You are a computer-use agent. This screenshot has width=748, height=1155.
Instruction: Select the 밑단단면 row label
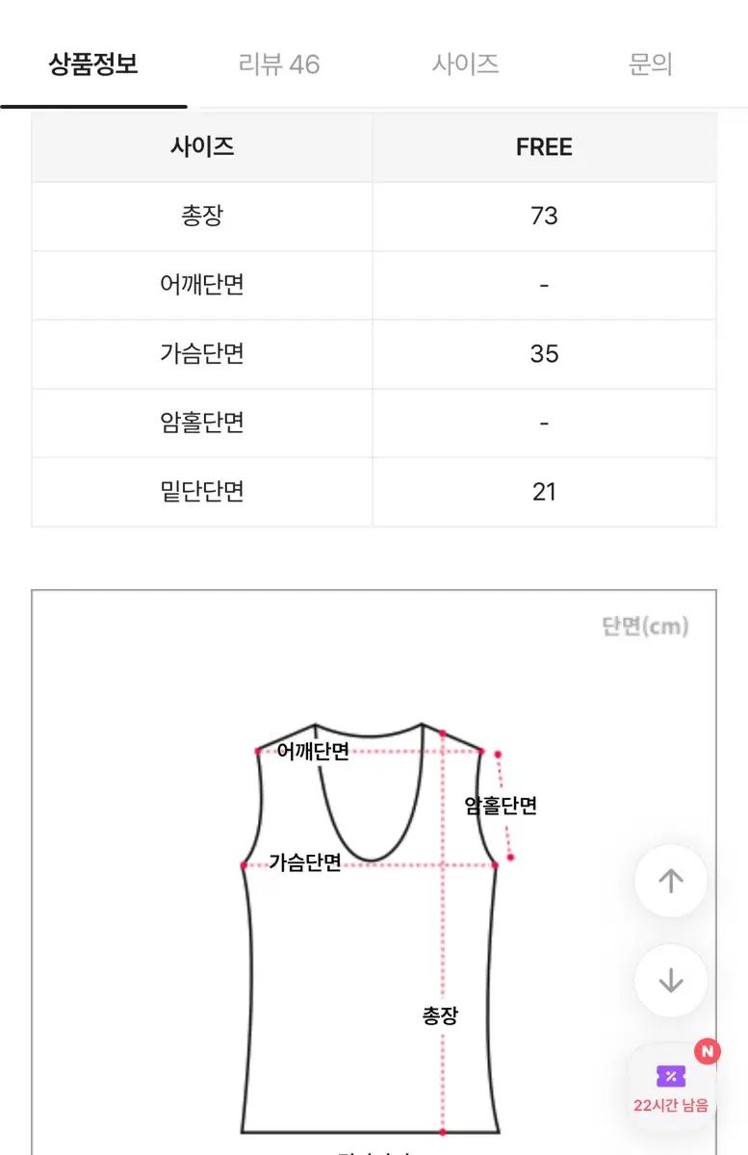tap(202, 492)
